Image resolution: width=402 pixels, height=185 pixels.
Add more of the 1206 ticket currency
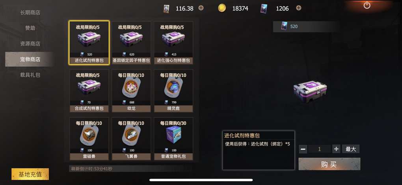(x=298, y=8)
